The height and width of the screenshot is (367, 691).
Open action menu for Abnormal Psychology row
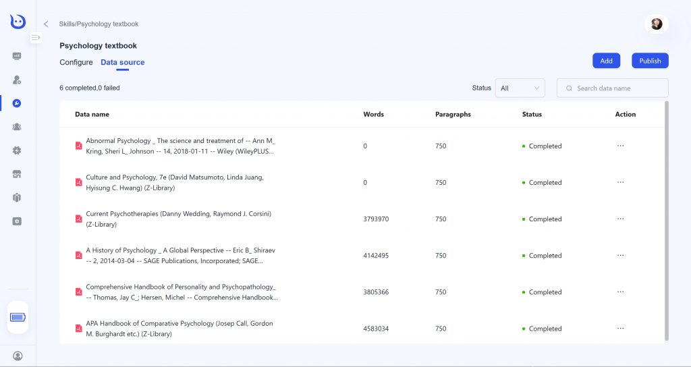click(621, 146)
